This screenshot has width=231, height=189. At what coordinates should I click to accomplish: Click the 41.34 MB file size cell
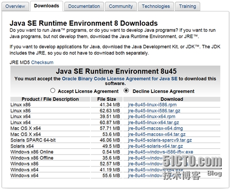click(110, 105)
